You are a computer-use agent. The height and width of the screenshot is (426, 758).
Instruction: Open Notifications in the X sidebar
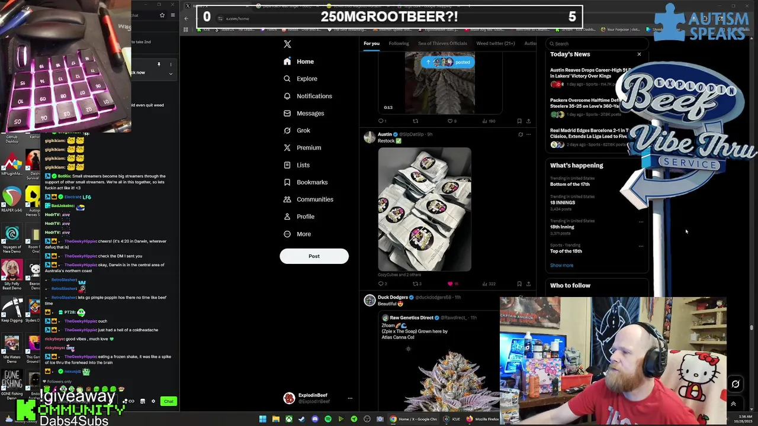(x=307, y=96)
